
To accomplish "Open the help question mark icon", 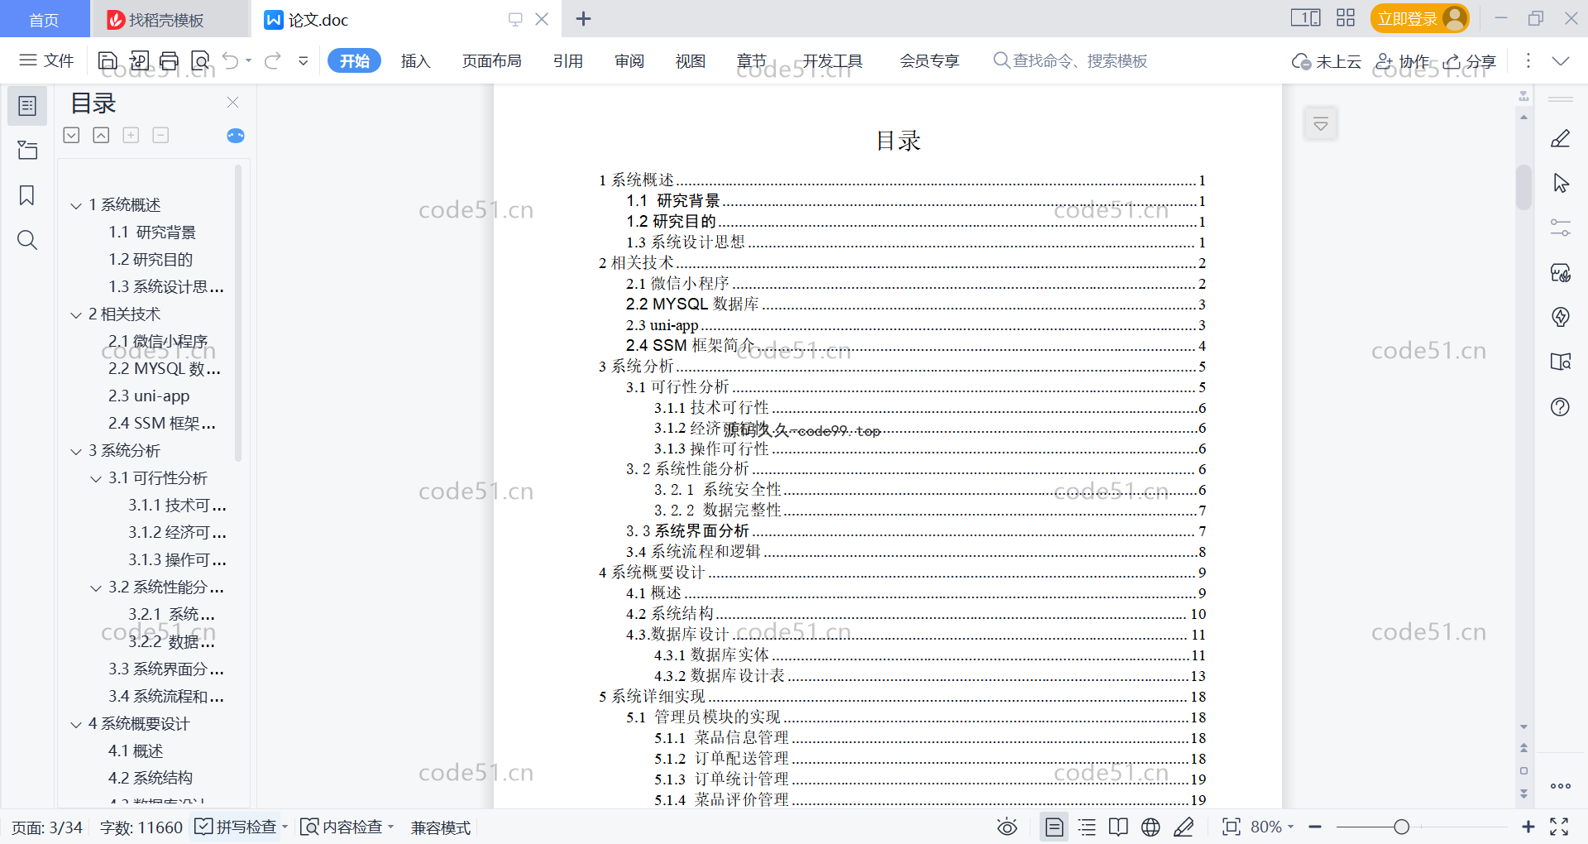I will 1561,407.
